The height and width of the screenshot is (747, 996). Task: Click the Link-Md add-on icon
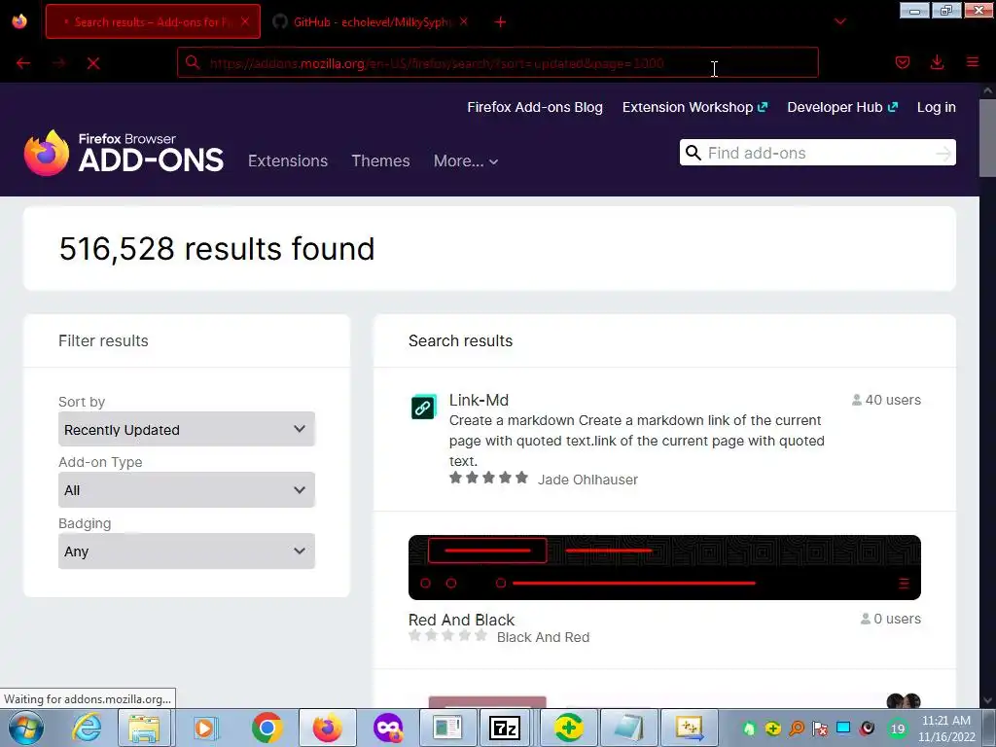point(424,407)
